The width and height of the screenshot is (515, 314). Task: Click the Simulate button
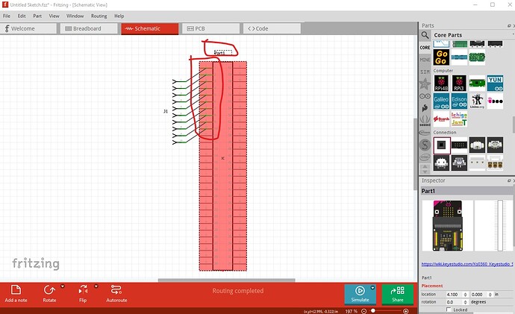(360, 294)
